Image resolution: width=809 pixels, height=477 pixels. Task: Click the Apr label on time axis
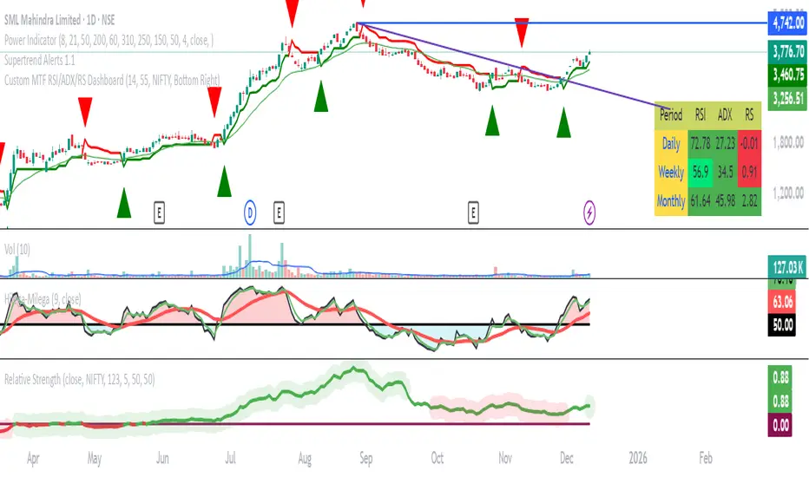click(x=33, y=459)
